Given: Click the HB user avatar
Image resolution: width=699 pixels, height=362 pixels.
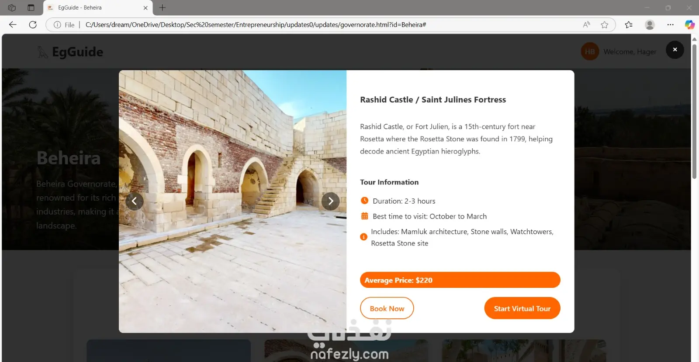Looking at the screenshot, I should (590, 51).
